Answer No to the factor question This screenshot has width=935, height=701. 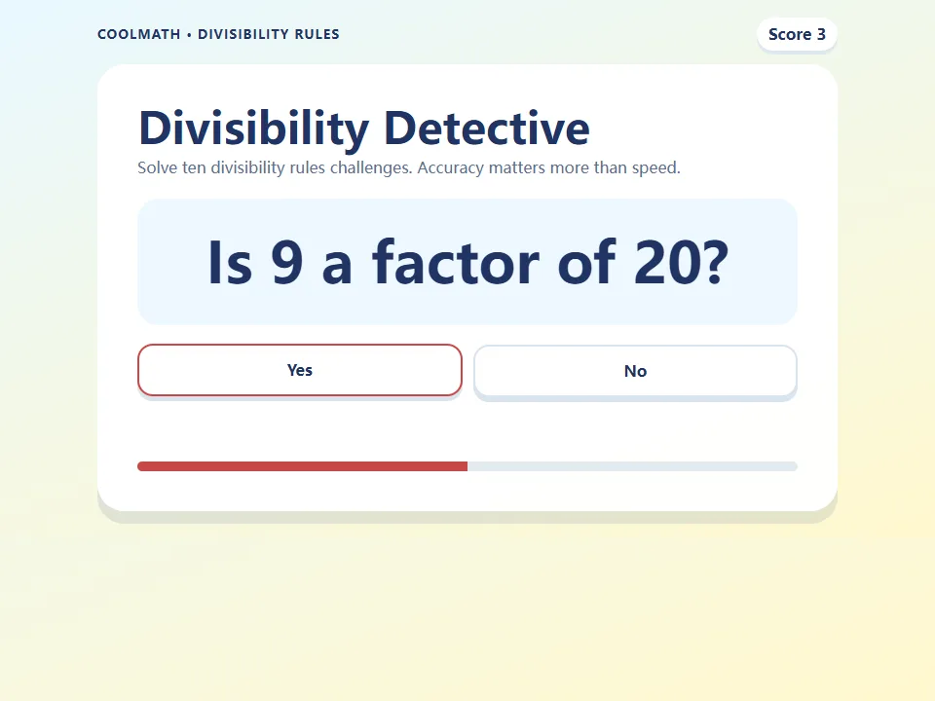[x=635, y=371]
